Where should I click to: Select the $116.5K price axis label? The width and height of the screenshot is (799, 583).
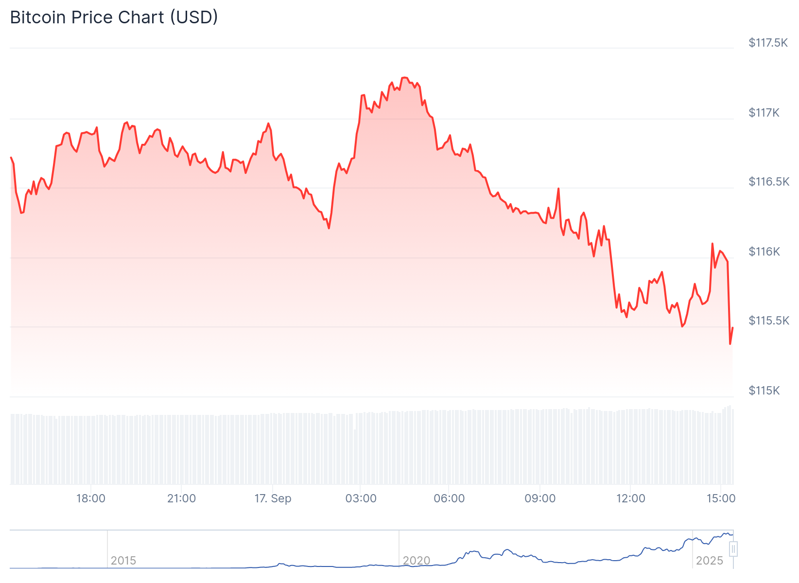tap(769, 182)
